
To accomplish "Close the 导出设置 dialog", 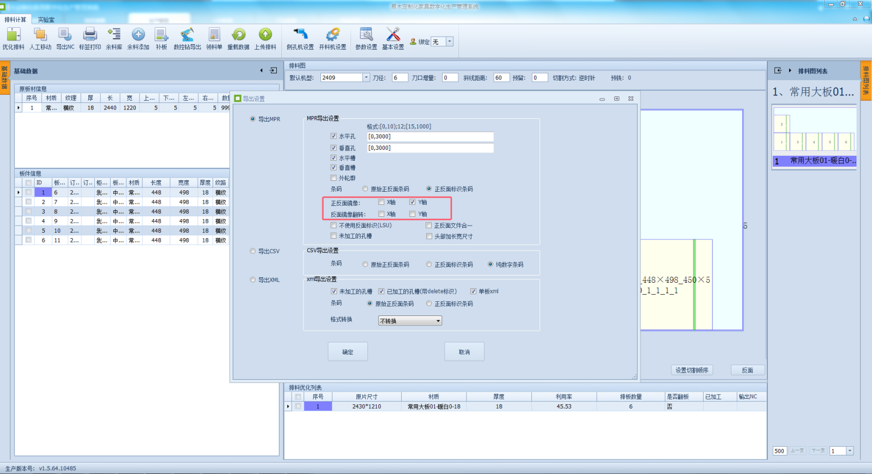I will click(x=631, y=99).
